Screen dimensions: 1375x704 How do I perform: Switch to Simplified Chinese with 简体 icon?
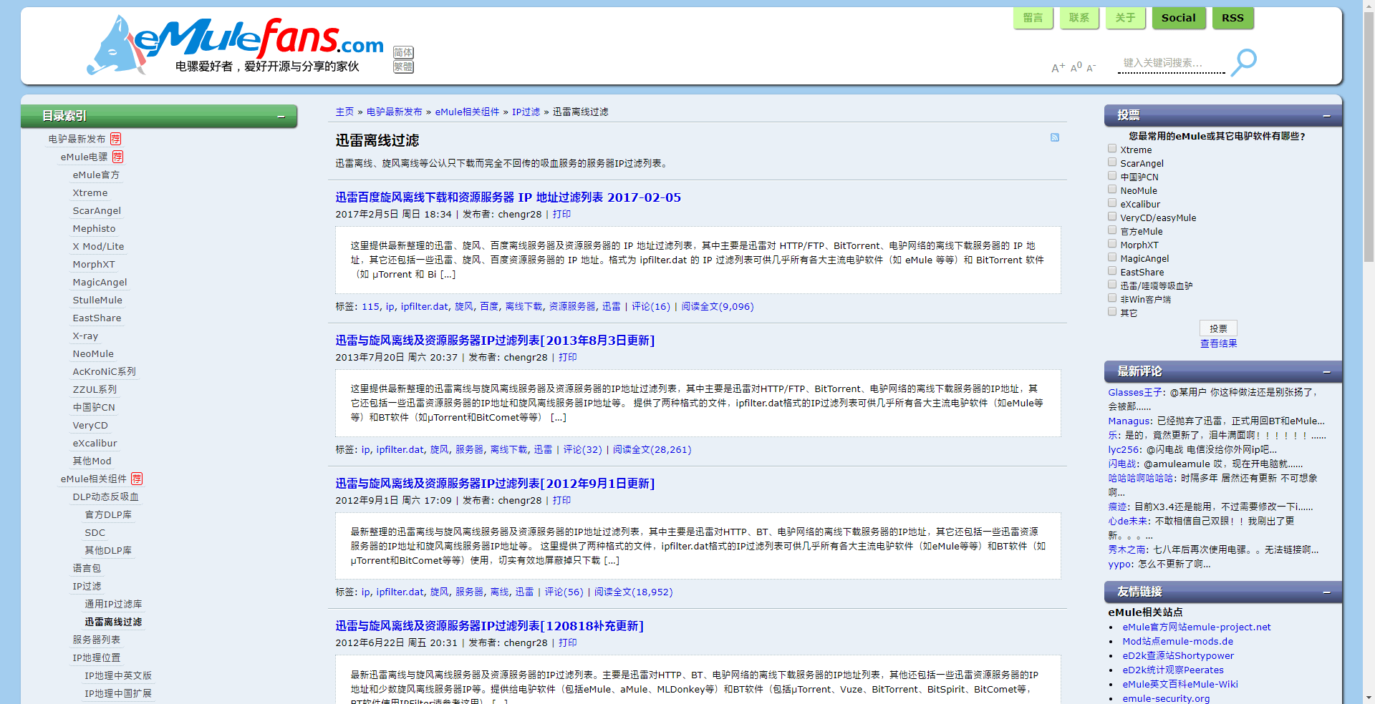click(403, 52)
